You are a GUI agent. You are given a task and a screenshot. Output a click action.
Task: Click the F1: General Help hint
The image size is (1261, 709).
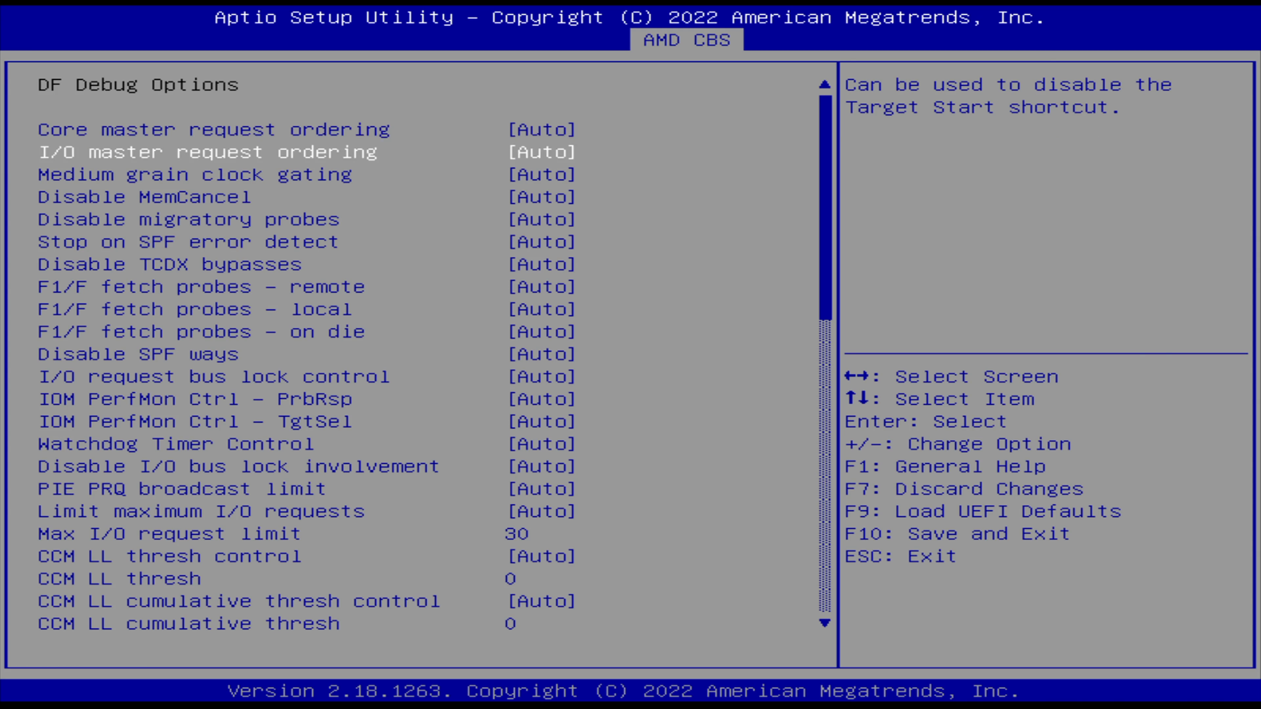[945, 467]
